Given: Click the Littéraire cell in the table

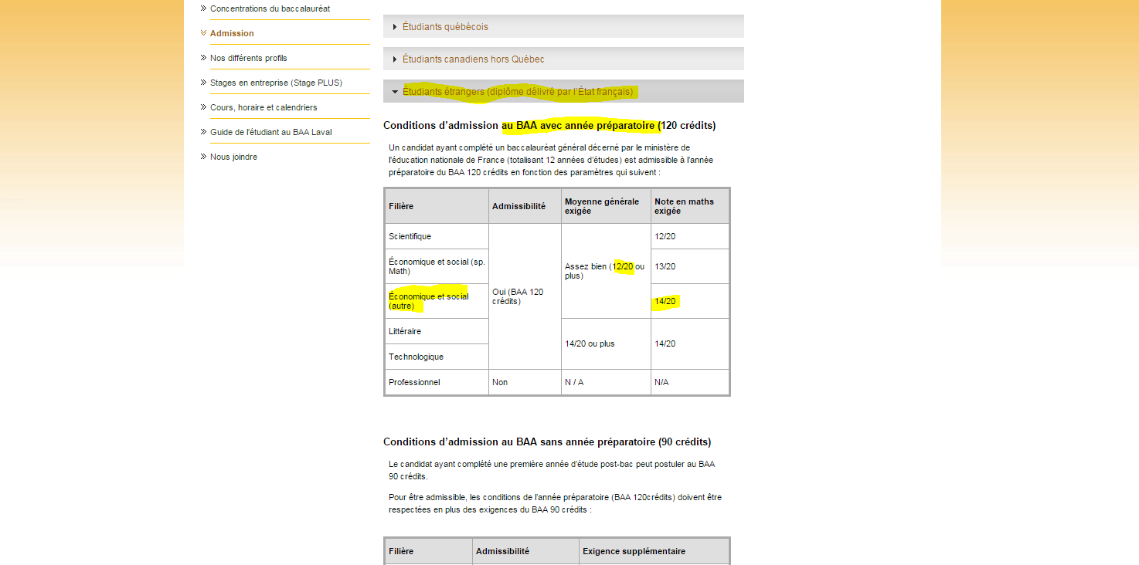Looking at the screenshot, I should (405, 331).
